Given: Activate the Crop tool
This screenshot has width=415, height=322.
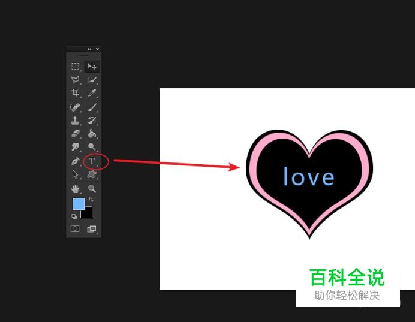Looking at the screenshot, I should (75, 92).
